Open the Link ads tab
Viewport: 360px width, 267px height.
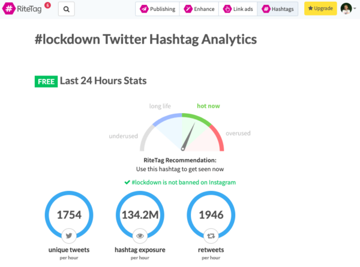point(238,9)
